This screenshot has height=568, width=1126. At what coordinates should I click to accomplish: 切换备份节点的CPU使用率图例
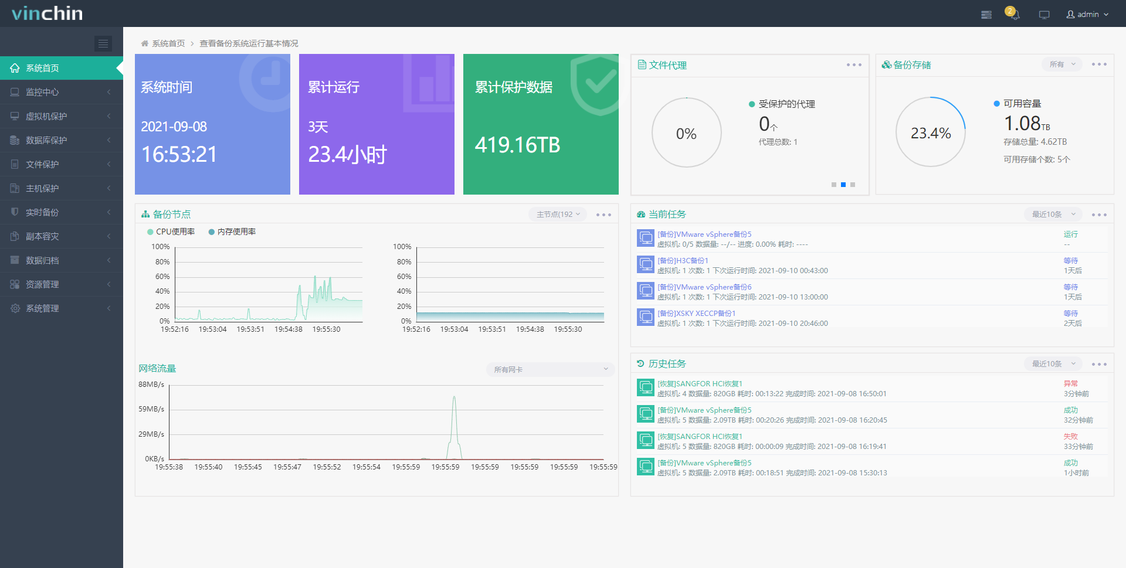[x=171, y=232]
